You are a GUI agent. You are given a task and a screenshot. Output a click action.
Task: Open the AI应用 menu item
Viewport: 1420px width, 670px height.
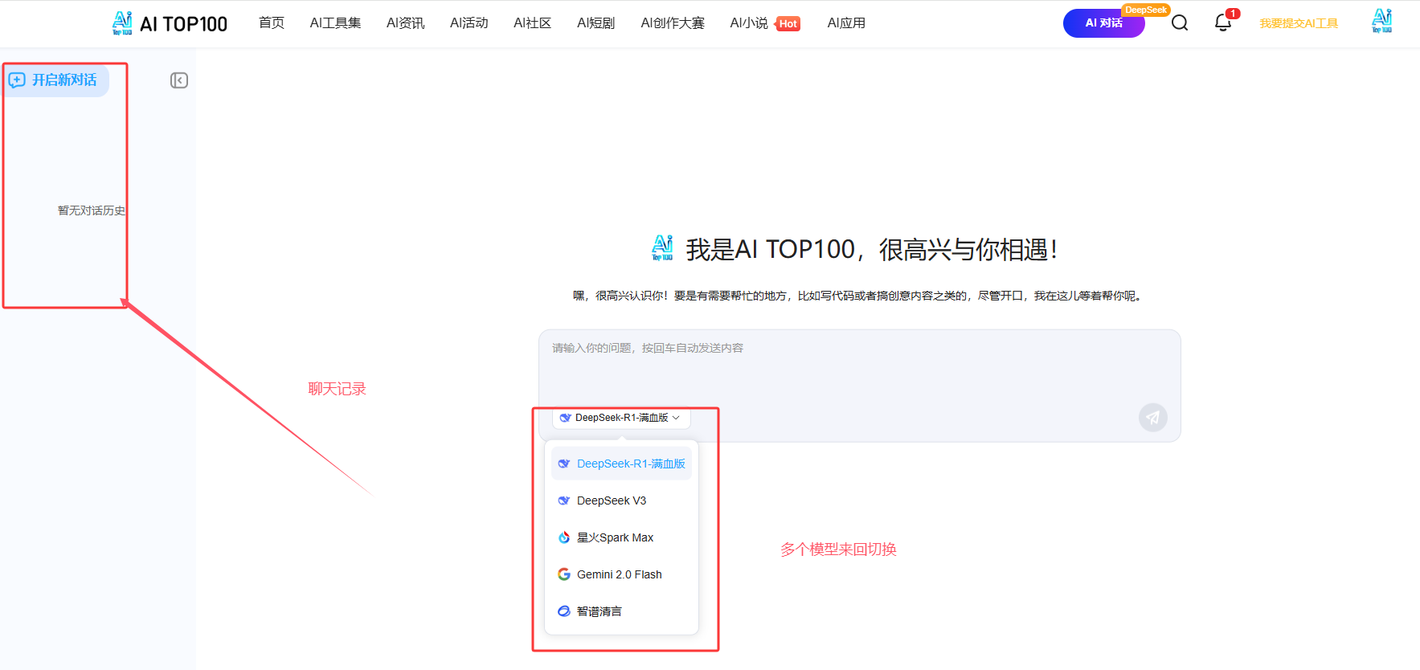[846, 23]
